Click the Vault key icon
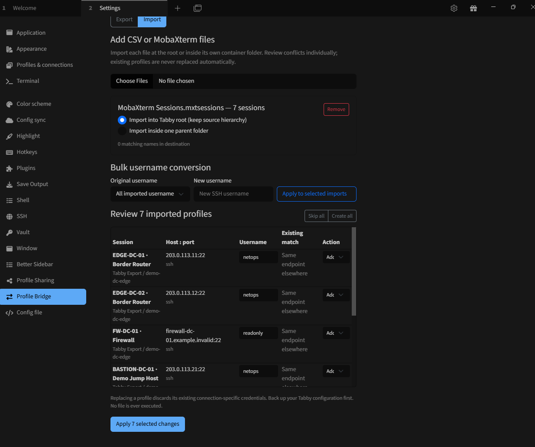This screenshot has width=535, height=447. tap(9, 232)
